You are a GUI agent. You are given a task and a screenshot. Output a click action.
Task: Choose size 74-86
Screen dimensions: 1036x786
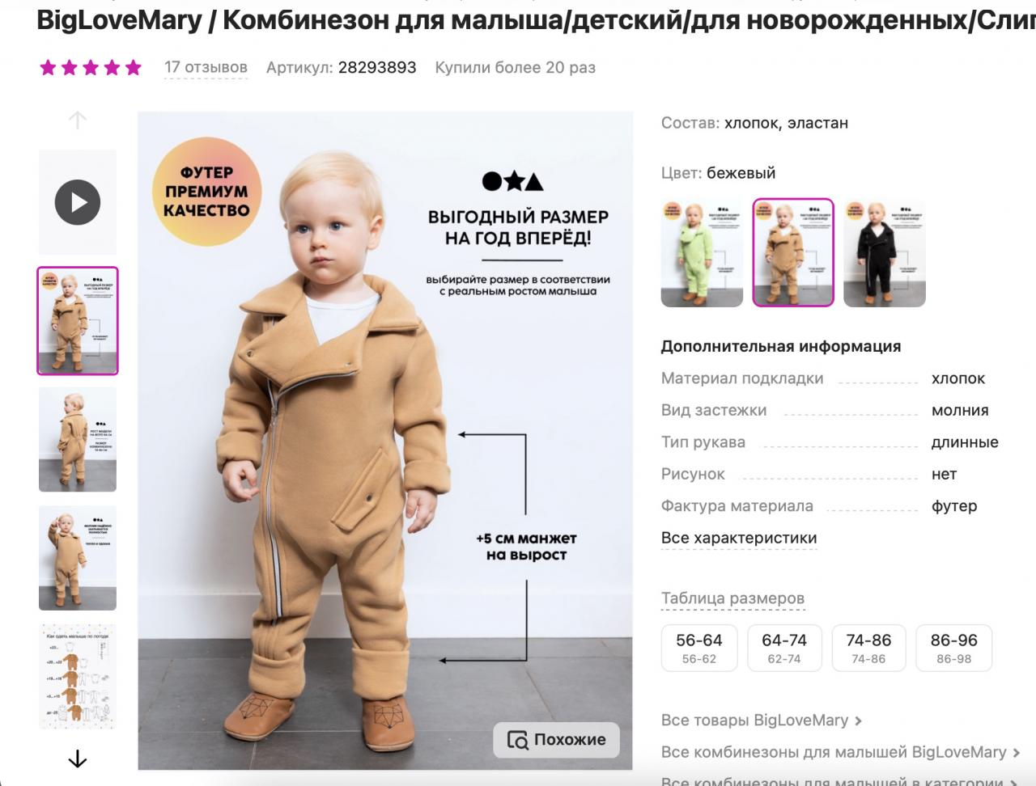tap(868, 648)
